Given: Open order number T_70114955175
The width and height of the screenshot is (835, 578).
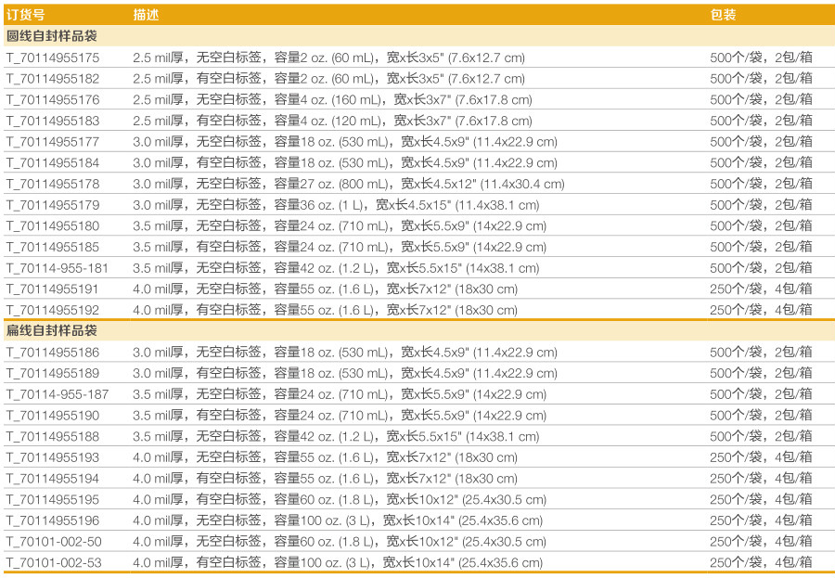Looking at the screenshot, I should tap(53, 58).
